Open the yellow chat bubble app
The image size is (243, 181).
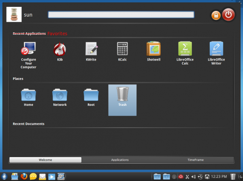point(33,177)
